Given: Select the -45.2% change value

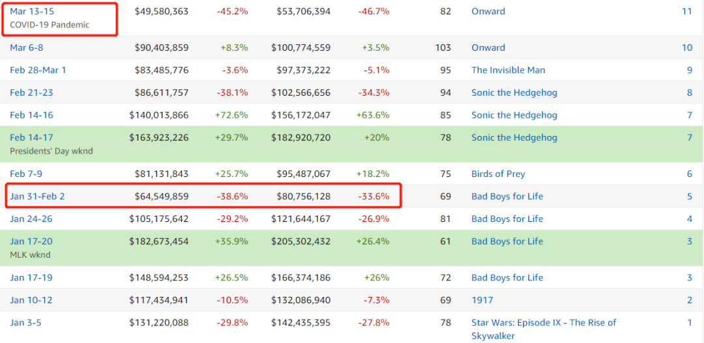Looking at the screenshot, I should click(232, 11).
